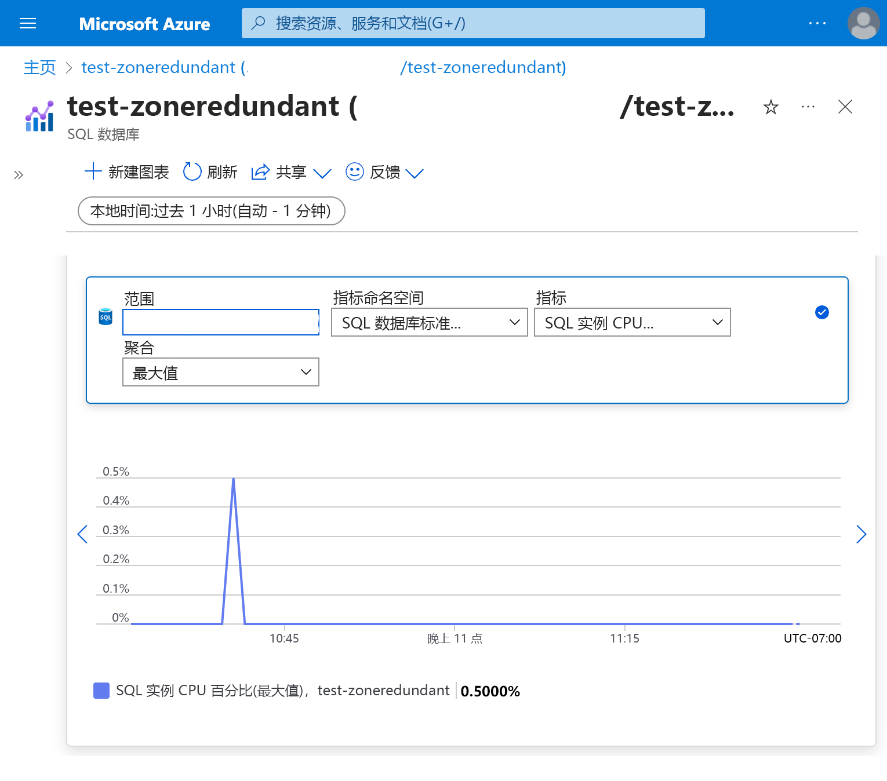Click the 0.3% y-axis label

tap(116, 530)
